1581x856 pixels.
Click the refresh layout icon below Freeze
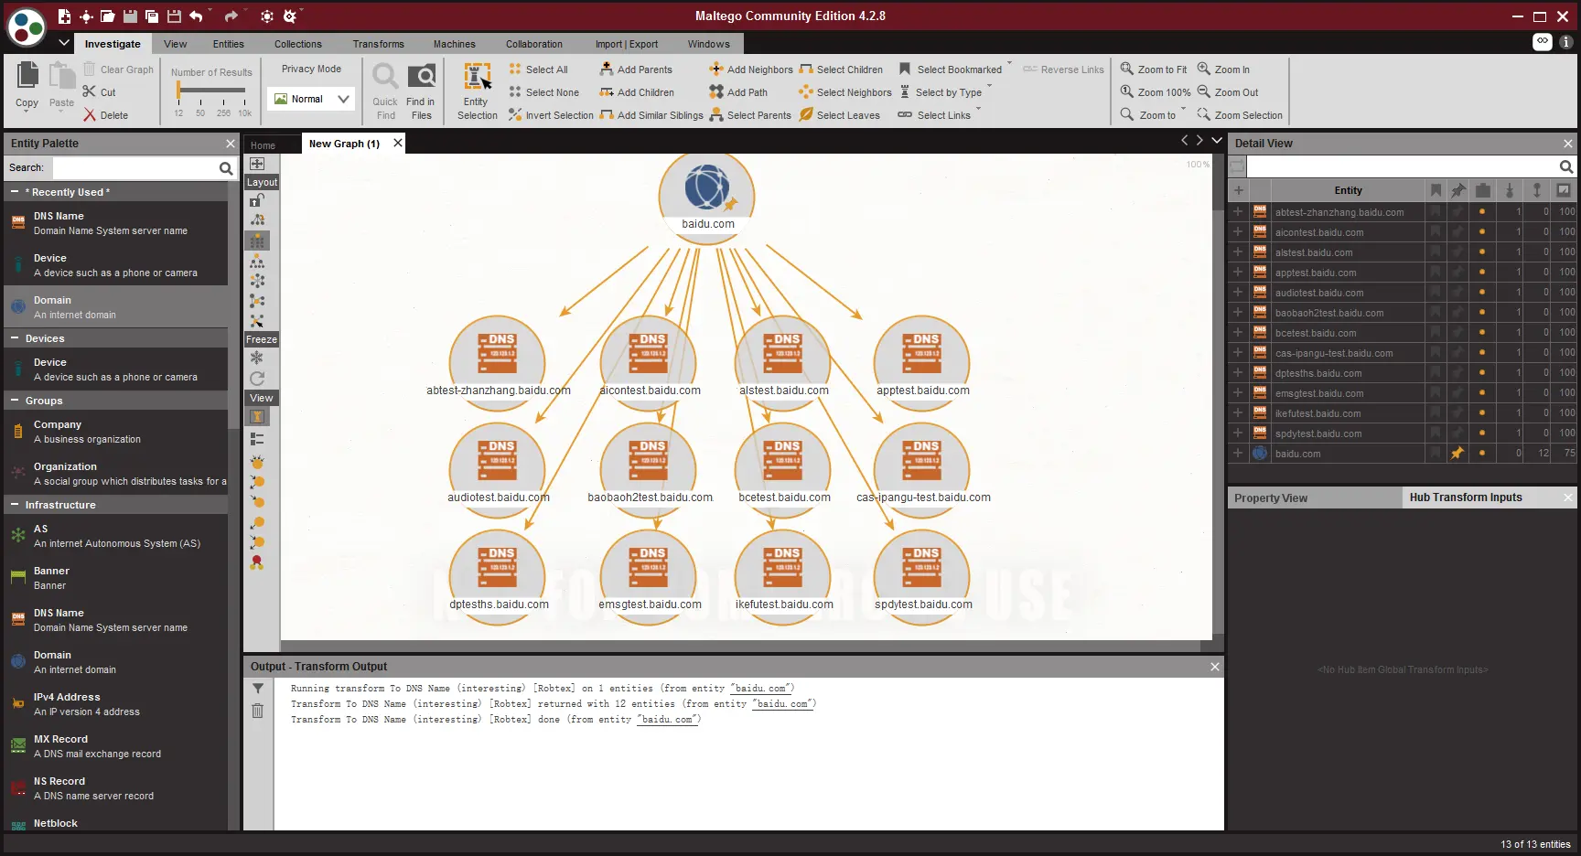pyautogui.click(x=257, y=378)
